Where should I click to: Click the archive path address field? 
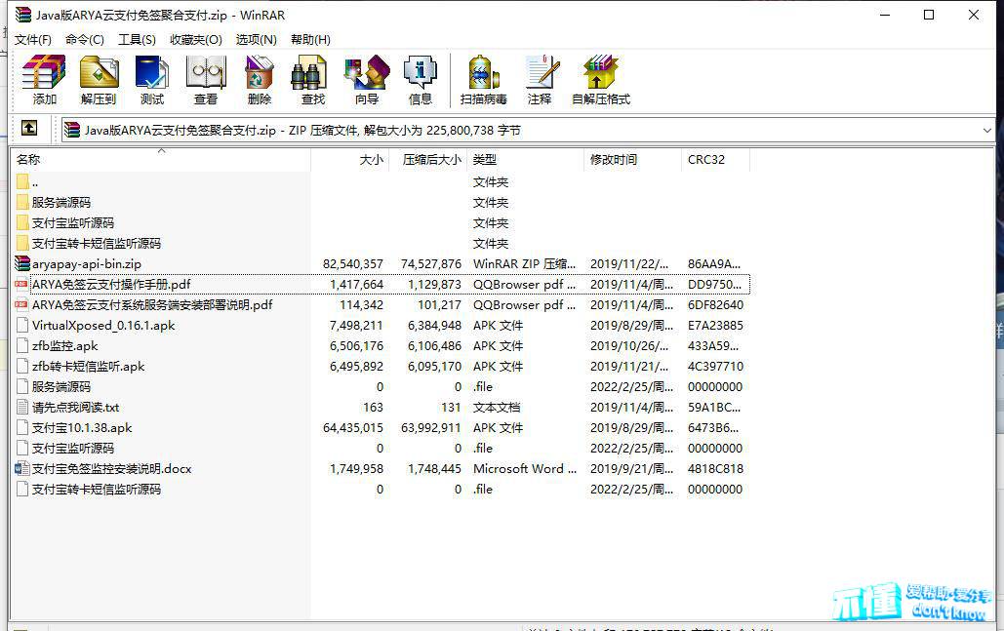tap(528, 131)
